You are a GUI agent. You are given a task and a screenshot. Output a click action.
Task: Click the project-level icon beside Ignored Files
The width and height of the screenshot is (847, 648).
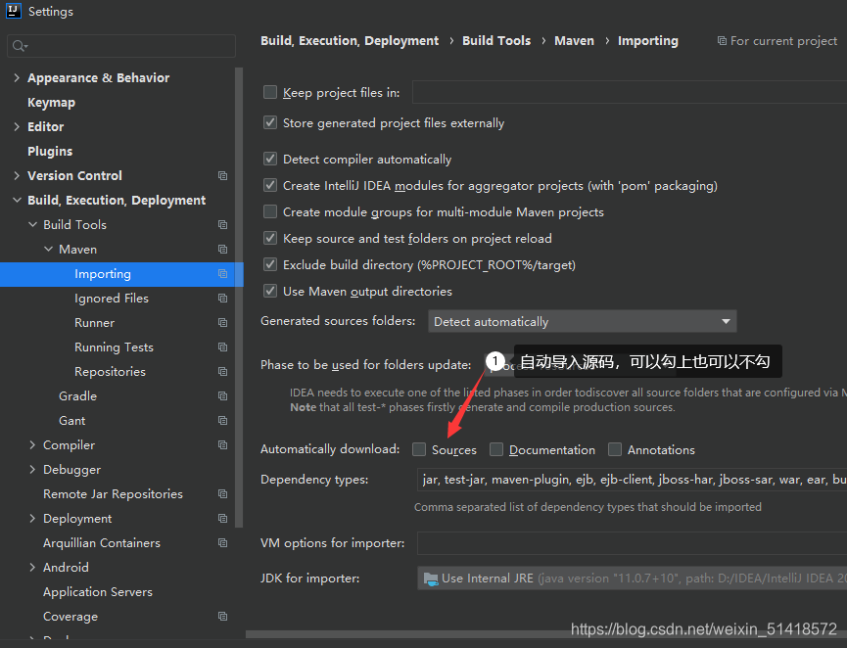pyautogui.click(x=222, y=299)
